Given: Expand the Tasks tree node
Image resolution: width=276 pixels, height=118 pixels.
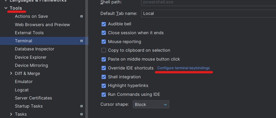Looking at the screenshot, I should pyautogui.click(x=11, y=114).
